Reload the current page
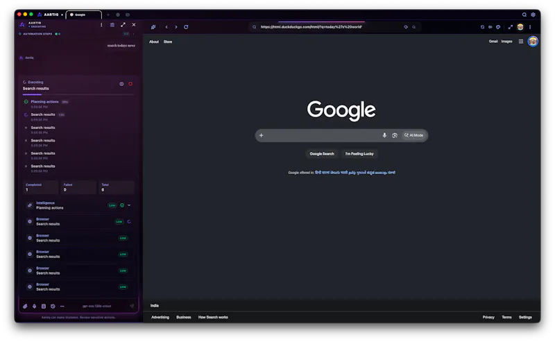 [x=186, y=27]
